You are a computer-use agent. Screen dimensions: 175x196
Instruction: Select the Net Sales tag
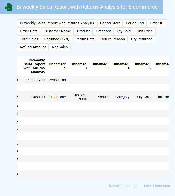(x=60, y=47)
